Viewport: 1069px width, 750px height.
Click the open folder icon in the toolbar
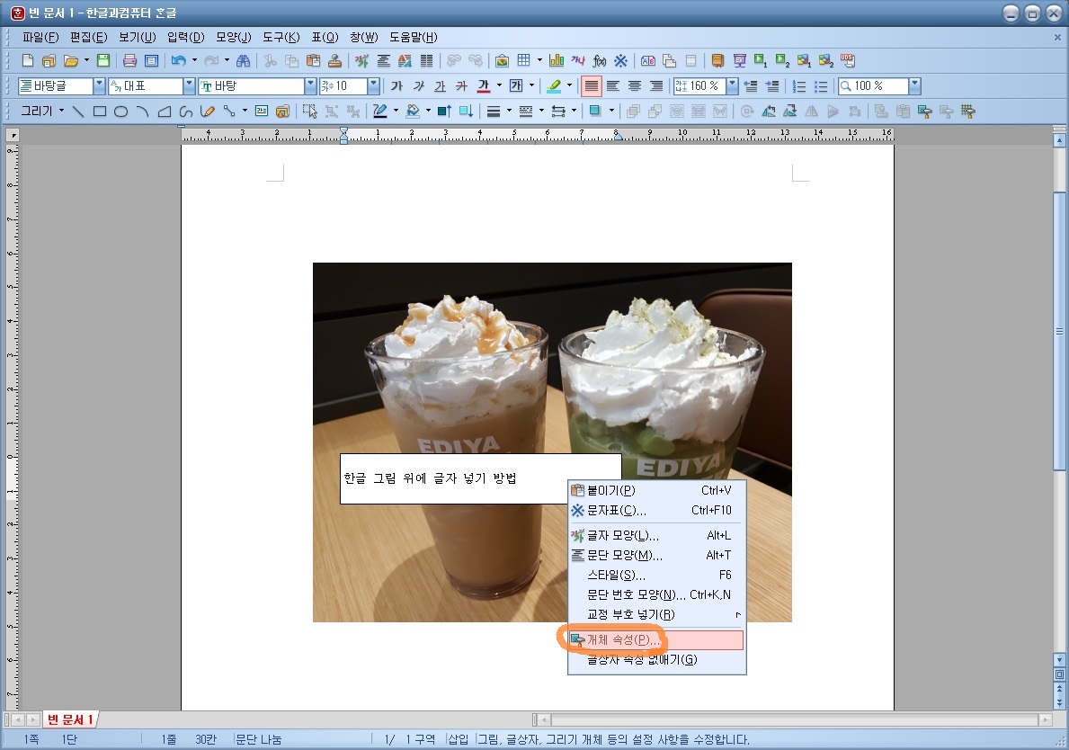(70, 60)
